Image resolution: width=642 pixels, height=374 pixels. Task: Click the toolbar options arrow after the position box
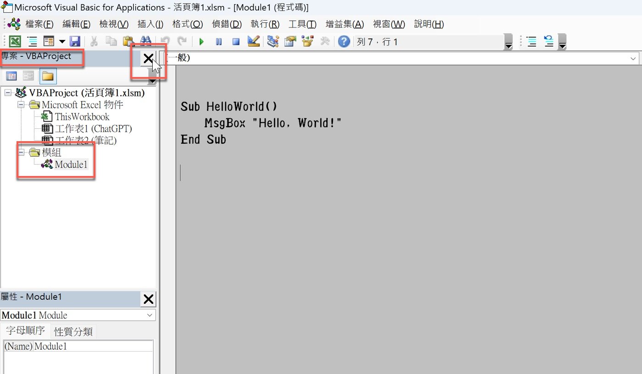click(x=509, y=42)
